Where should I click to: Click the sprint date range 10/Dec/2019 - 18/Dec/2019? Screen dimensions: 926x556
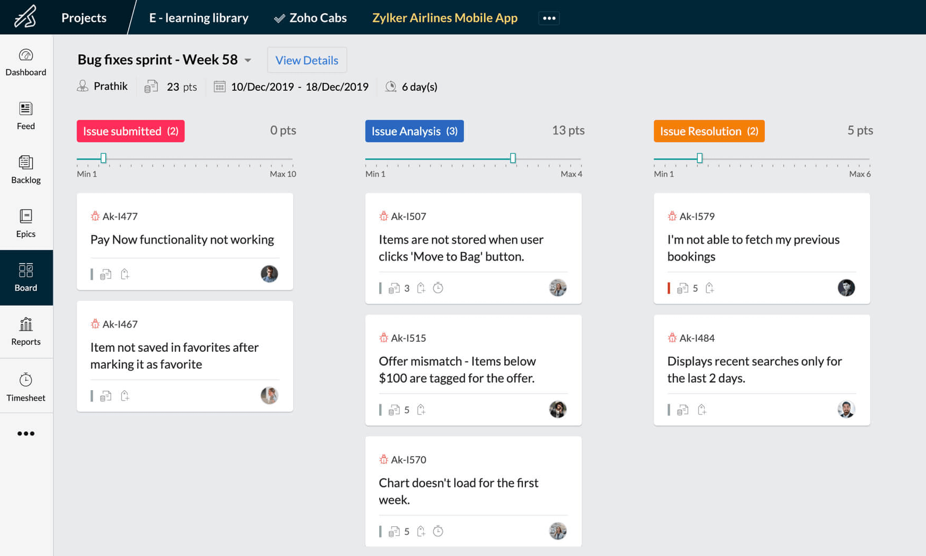click(x=299, y=87)
